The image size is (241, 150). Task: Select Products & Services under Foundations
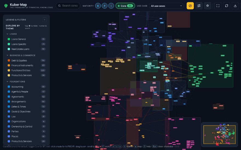point(22,141)
